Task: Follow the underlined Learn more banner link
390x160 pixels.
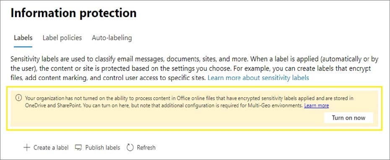Action: [x=316, y=106]
